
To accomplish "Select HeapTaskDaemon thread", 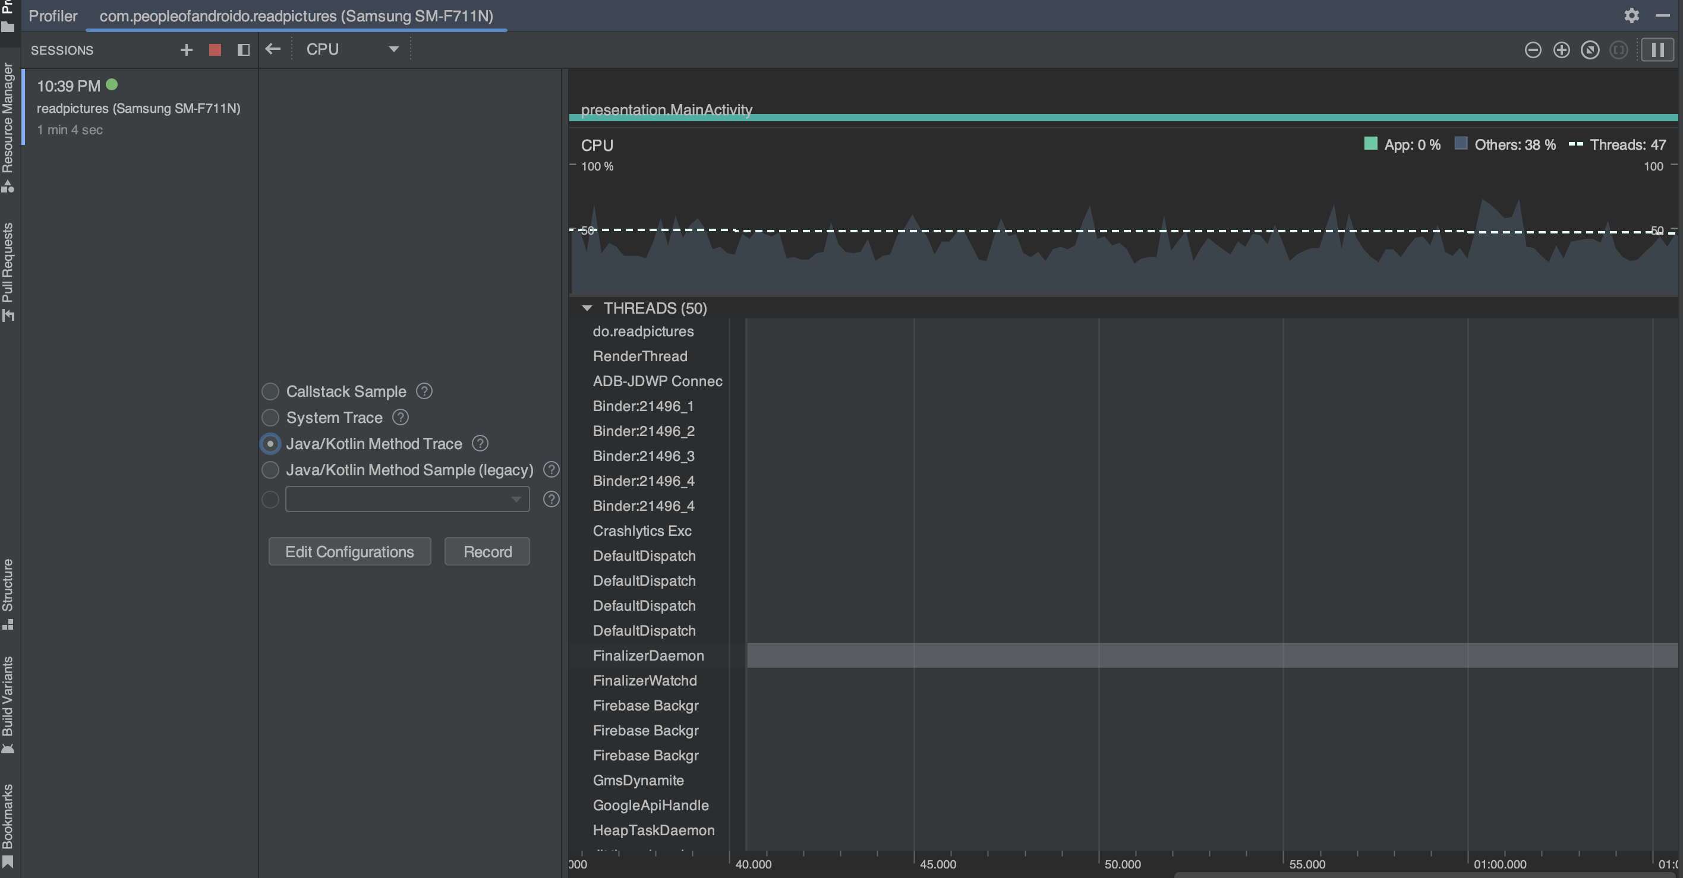I will click(653, 830).
